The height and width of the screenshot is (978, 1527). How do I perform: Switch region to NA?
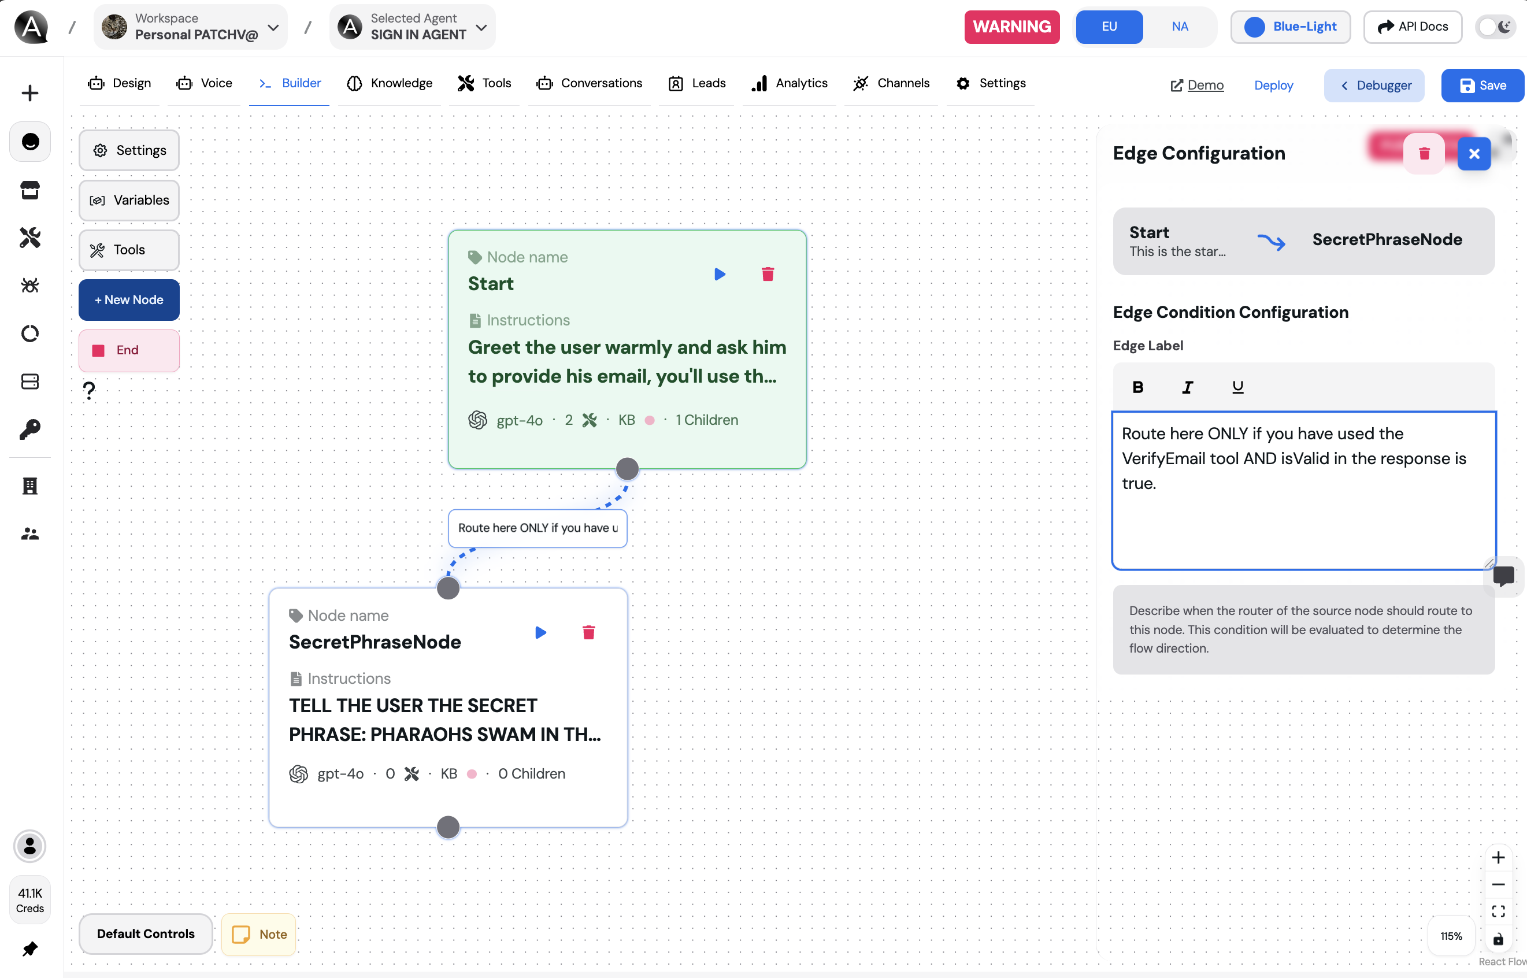1180,27
